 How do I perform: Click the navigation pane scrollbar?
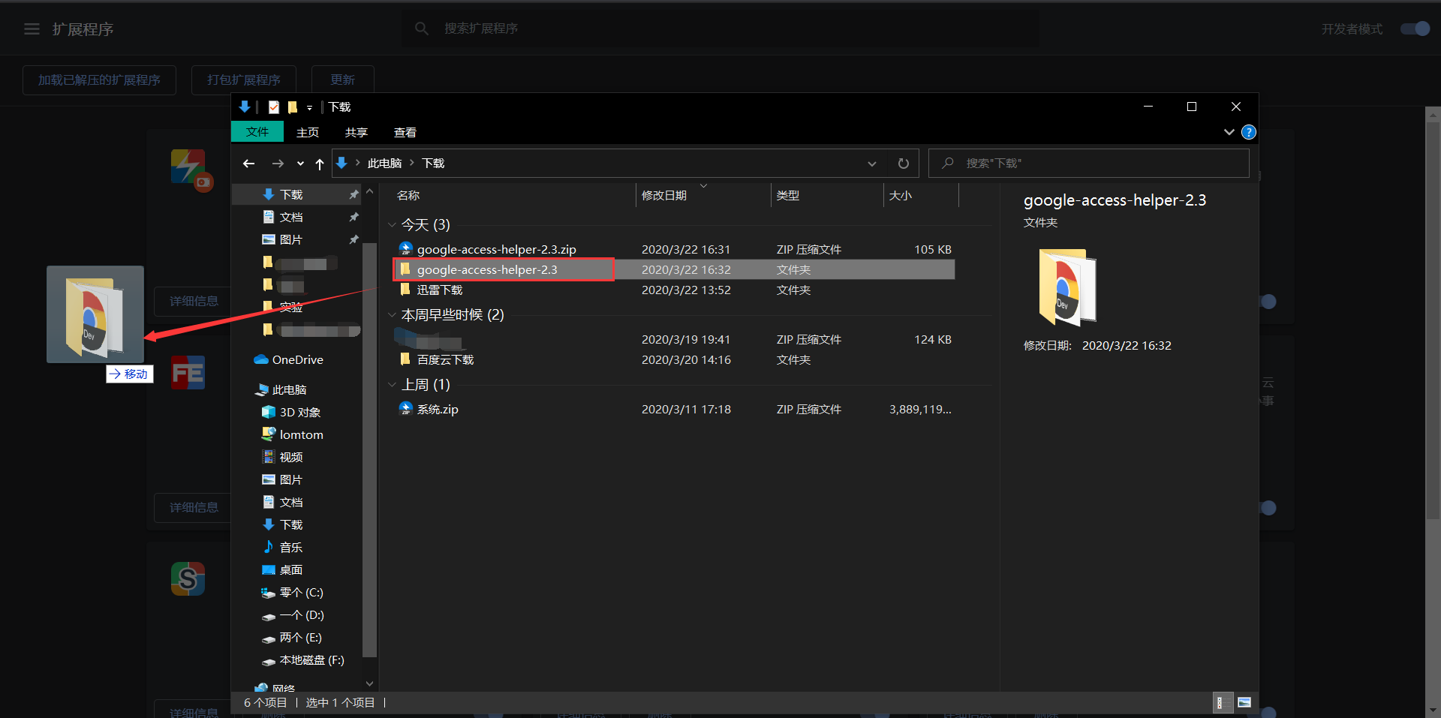click(x=369, y=450)
